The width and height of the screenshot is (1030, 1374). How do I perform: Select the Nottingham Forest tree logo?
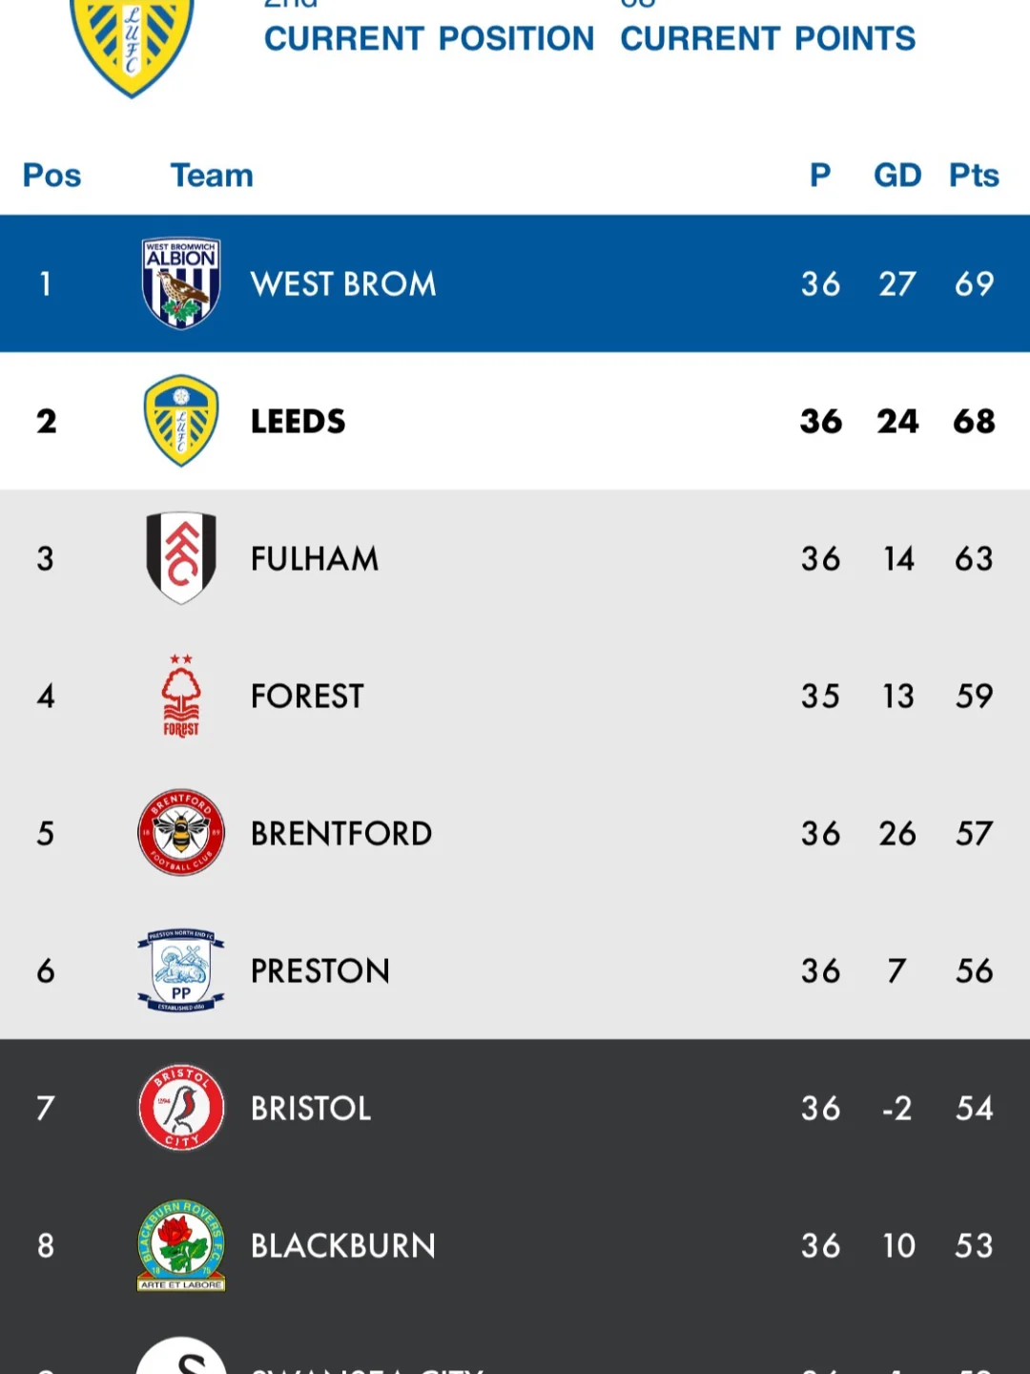coord(181,696)
